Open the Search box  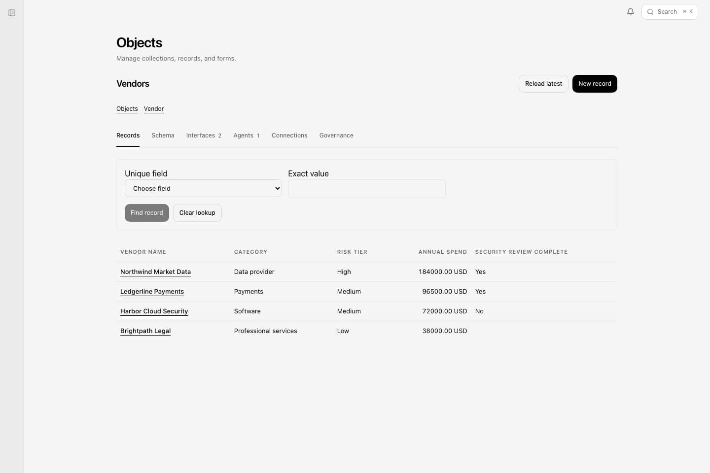[670, 12]
